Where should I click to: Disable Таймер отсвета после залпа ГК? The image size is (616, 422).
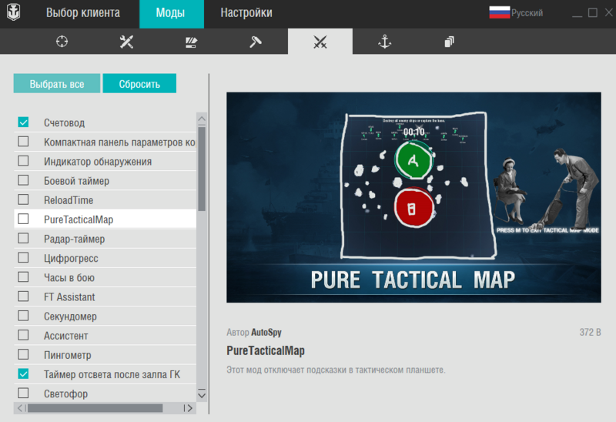(x=23, y=374)
